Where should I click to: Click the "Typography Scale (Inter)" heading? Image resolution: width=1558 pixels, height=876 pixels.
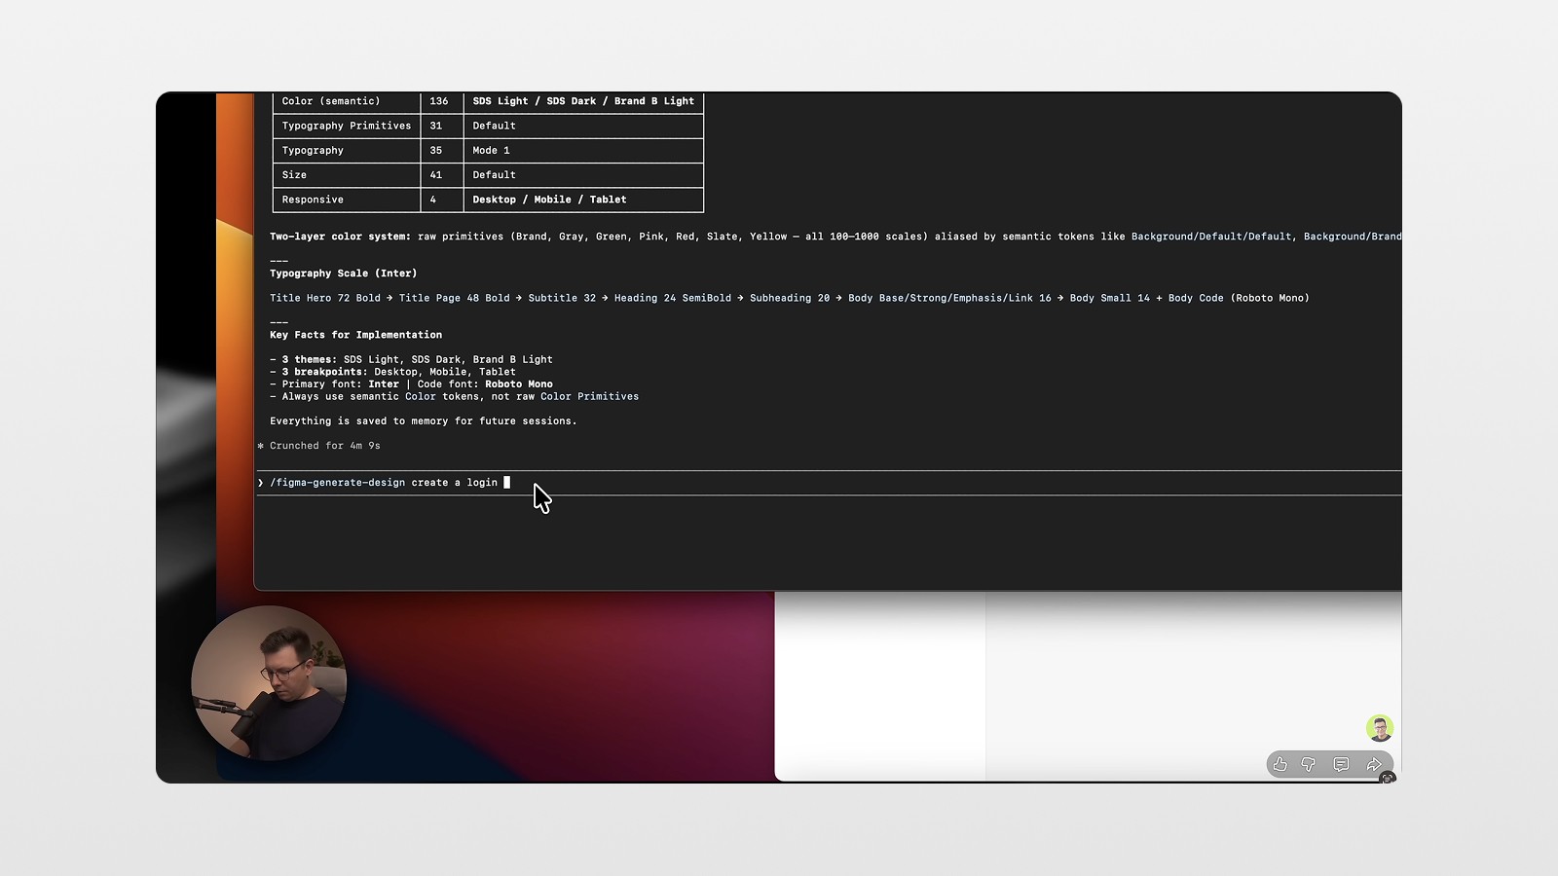coord(343,274)
